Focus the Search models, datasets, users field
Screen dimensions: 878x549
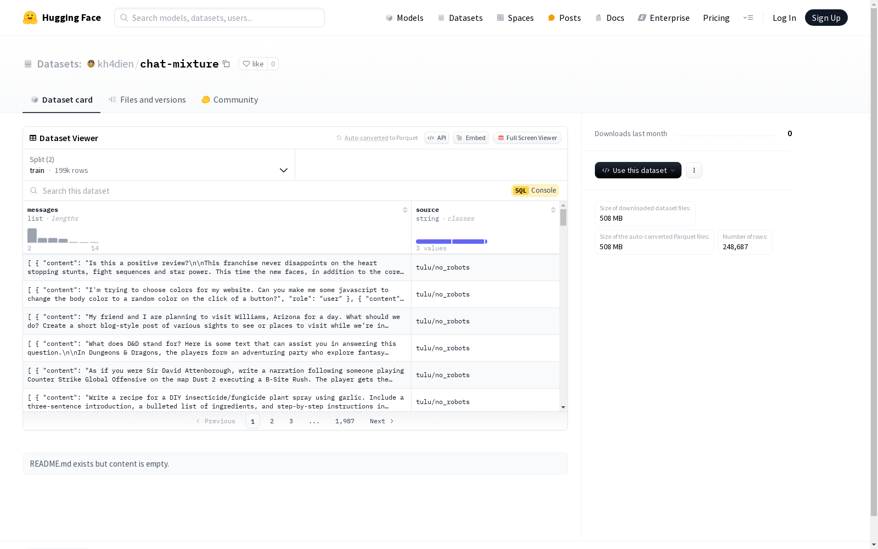219,18
